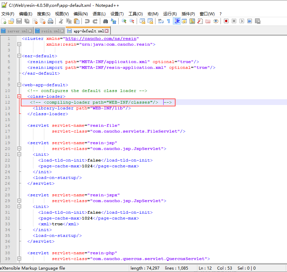Open Find dialog via binoculars icon
The height and width of the screenshot is (272, 287).
pos(105,21)
